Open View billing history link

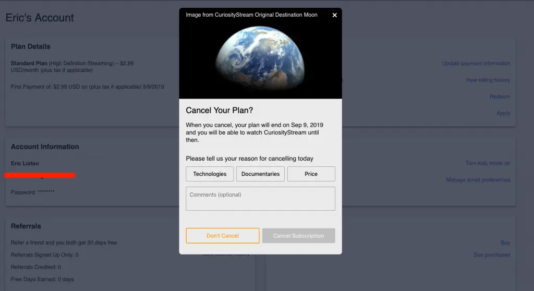click(488, 80)
